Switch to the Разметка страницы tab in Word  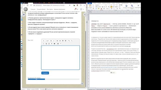coord(106,3)
